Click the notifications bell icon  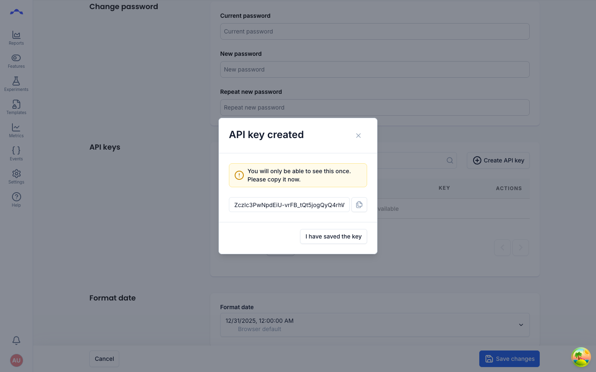coord(16,340)
